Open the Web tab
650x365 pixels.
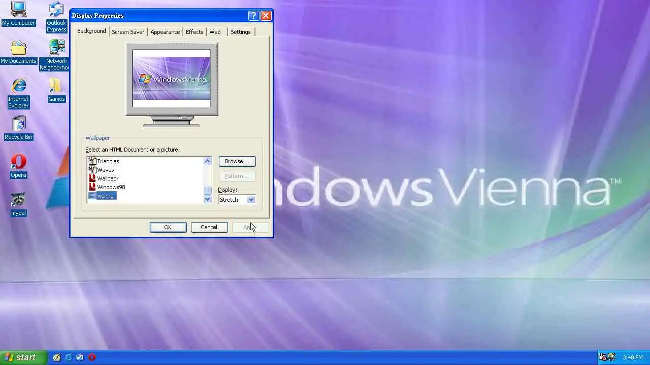[x=215, y=32]
